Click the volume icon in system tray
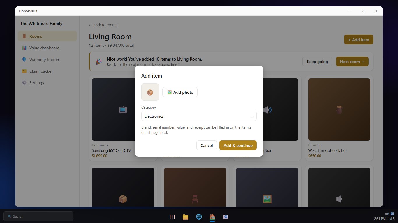Viewport: 398px width, 223px height. pyautogui.click(x=387, y=214)
